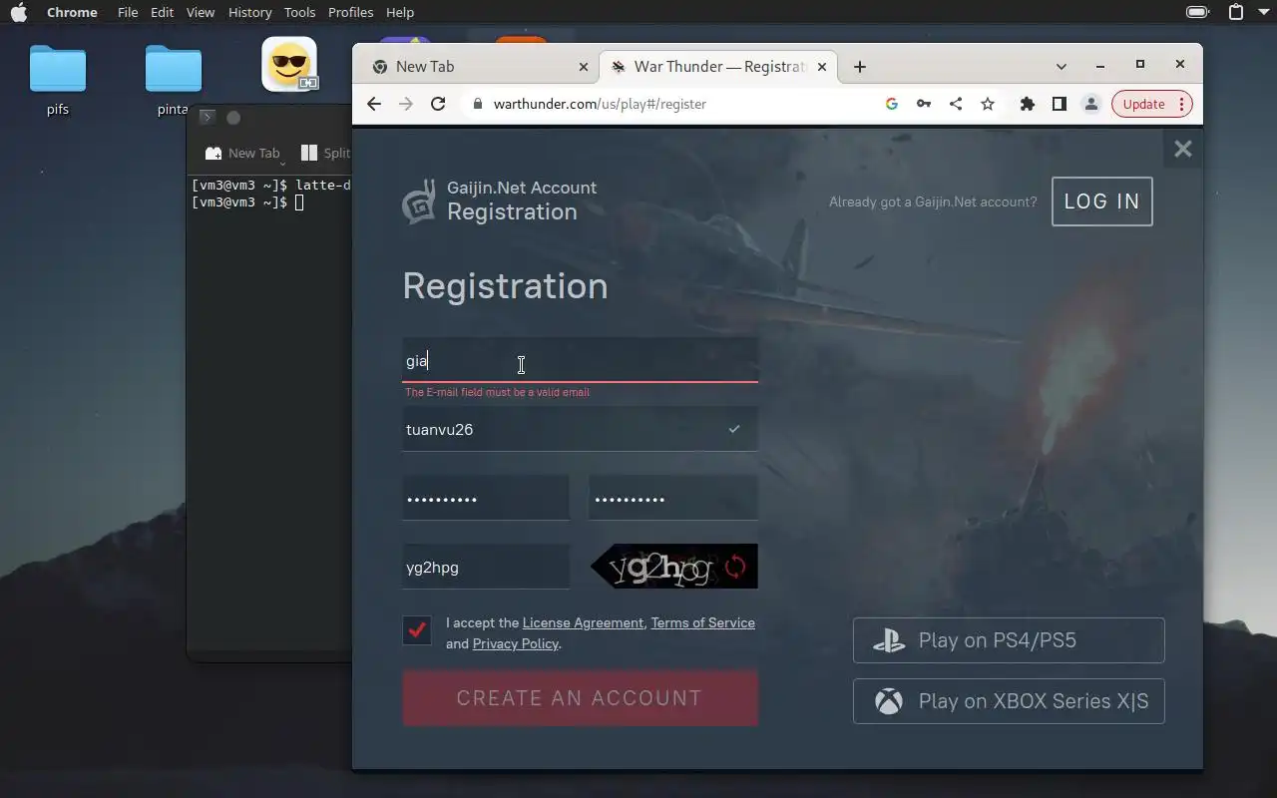The width and height of the screenshot is (1277, 798).
Task: Open a new tab with plus button
Action: 860,67
